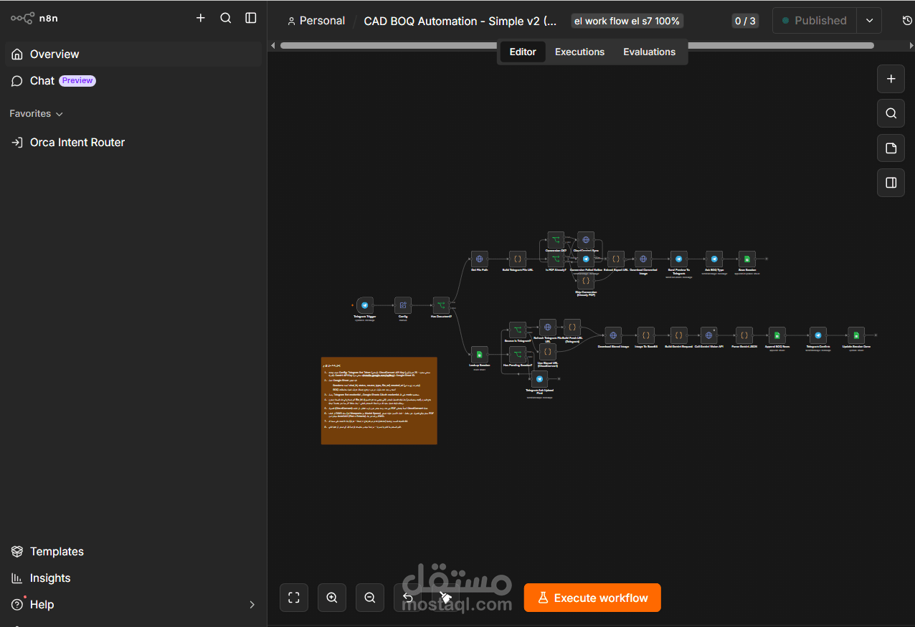Select the orange sticky note

tap(379, 401)
